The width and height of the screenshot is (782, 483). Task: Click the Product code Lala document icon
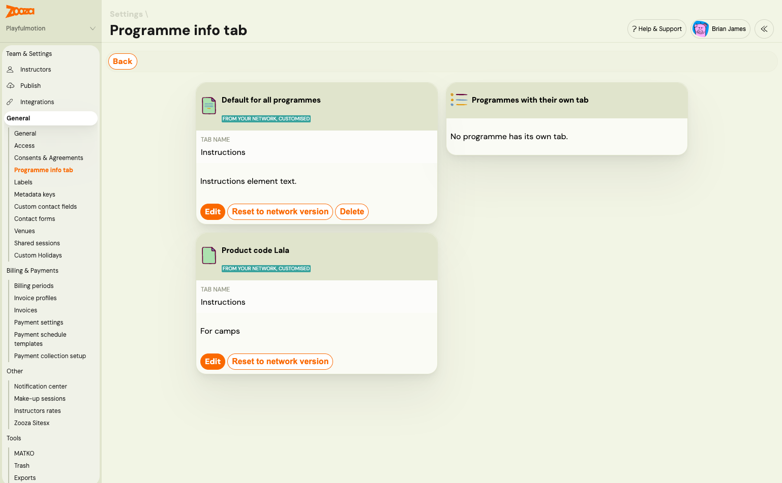point(209,255)
